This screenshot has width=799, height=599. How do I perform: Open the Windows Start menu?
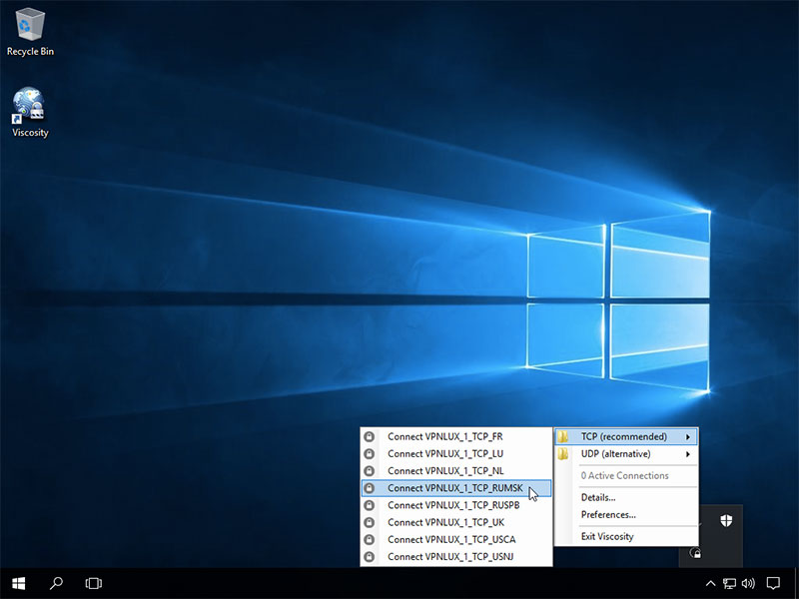tap(19, 583)
